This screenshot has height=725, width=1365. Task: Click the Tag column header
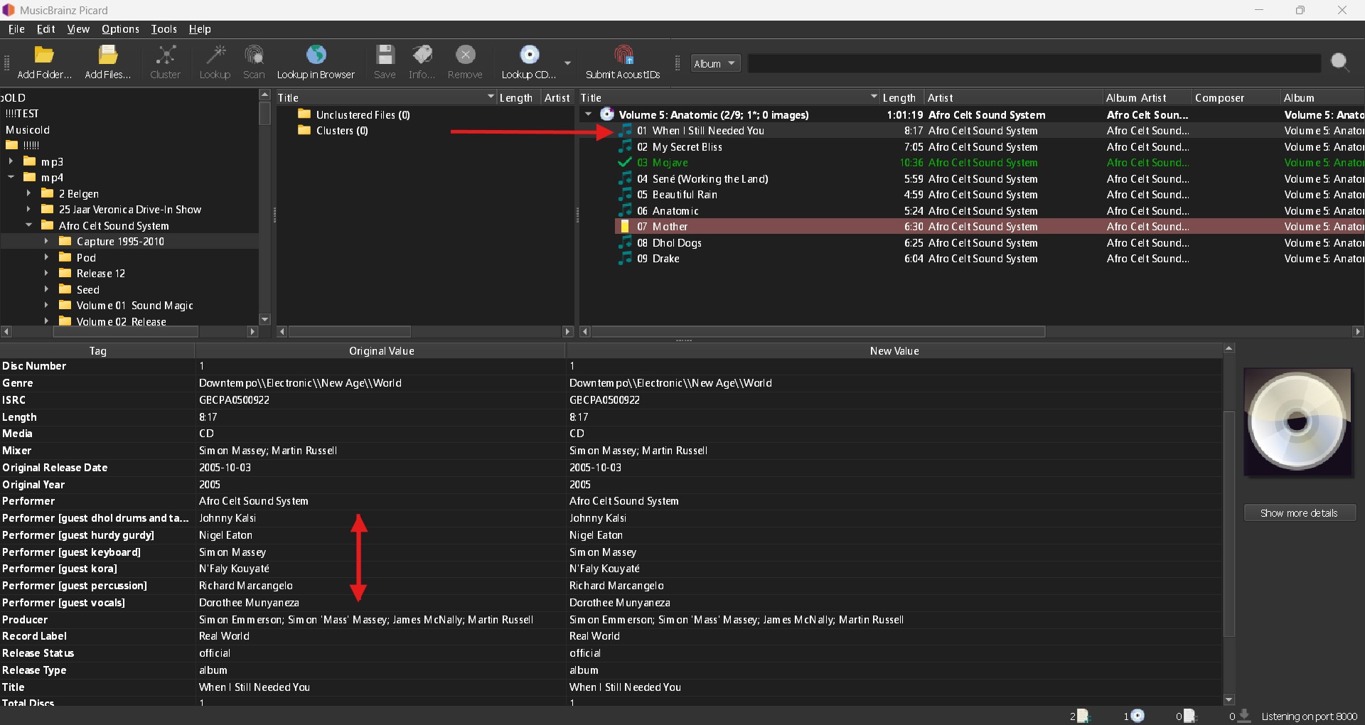point(97,350)
